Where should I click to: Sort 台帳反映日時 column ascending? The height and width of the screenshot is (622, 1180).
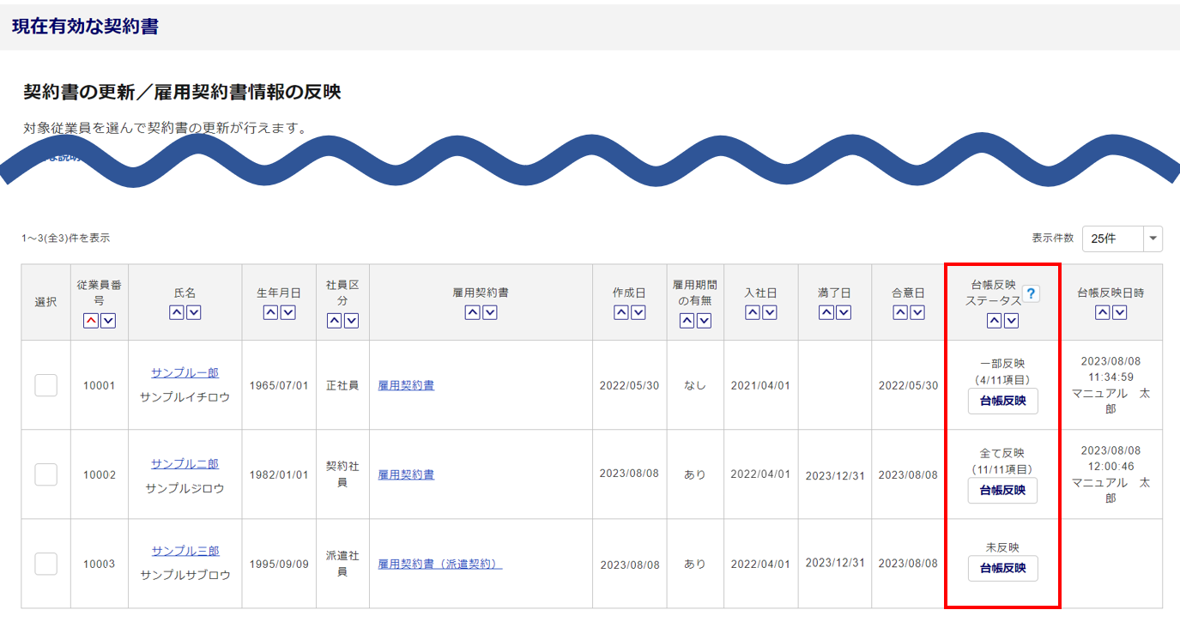1103,313
